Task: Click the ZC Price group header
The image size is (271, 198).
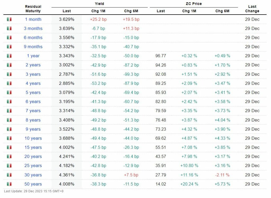Action: tap(193, 4)
